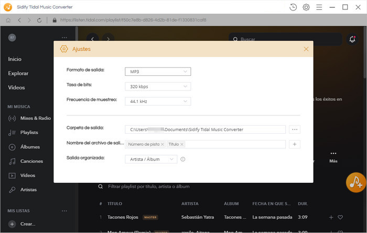Screen dimensions: 367x233
Task: Close the Ajustes dialog
Action: [306, 49]
